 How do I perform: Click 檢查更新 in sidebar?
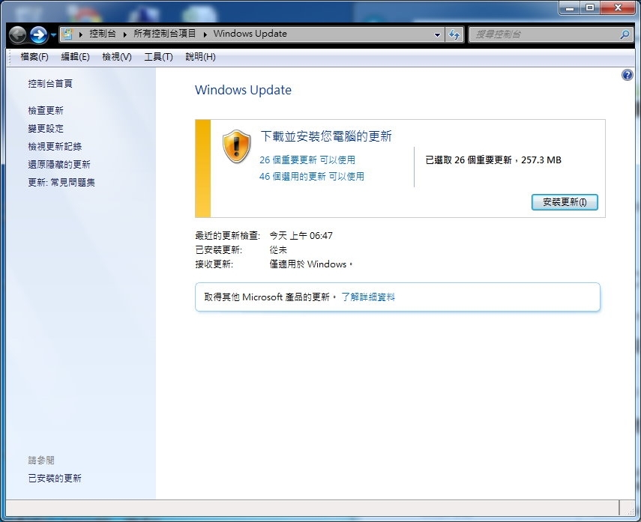[x=46, y=111]
